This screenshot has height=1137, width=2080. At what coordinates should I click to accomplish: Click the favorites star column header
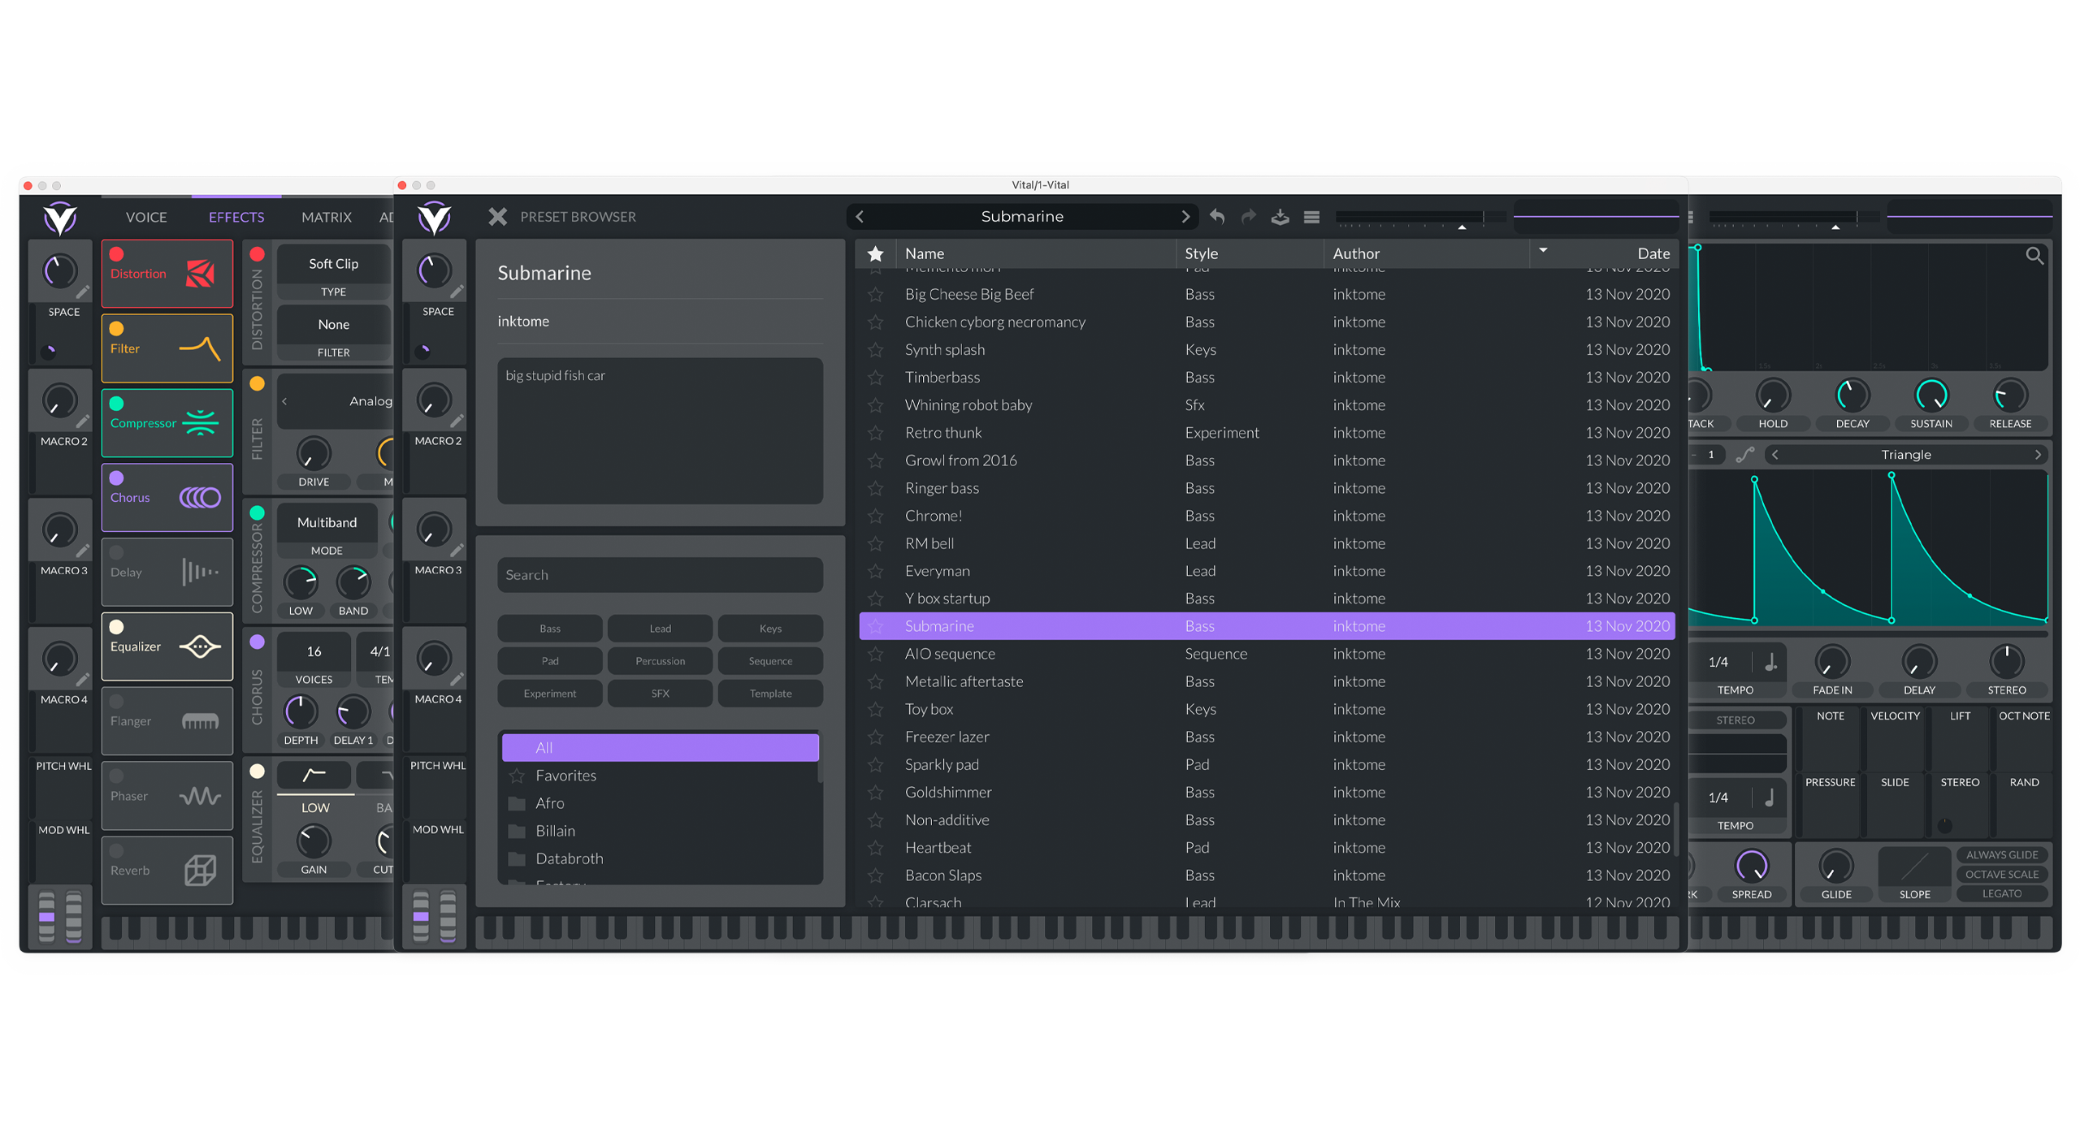875,253
